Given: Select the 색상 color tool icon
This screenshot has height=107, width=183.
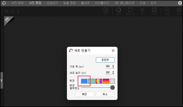Looking at the screenshot, I should pos(118,11).
